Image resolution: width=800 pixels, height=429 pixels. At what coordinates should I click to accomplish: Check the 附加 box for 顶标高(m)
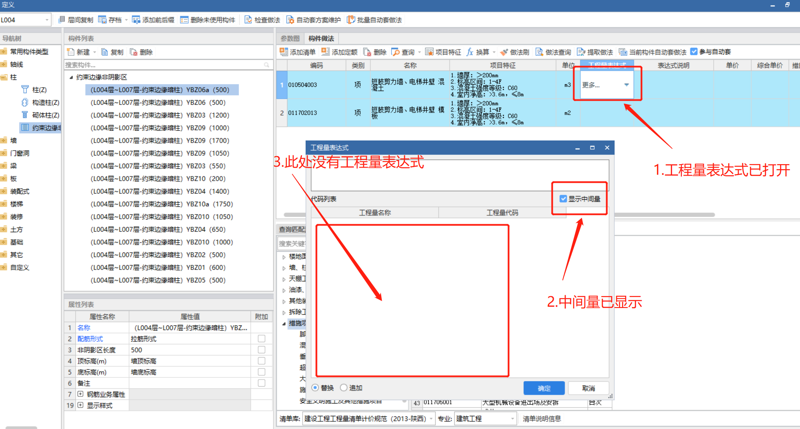point(262,361)
